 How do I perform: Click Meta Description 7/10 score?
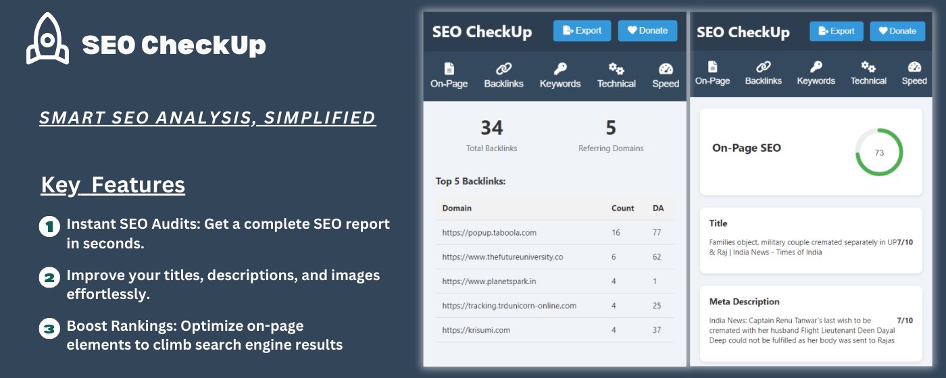pyautogui.click(x=905, y=321)
